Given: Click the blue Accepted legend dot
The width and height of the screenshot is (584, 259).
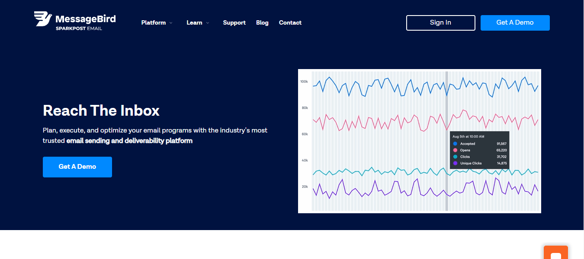Looking at the screenshot, I should coord(455,144).
